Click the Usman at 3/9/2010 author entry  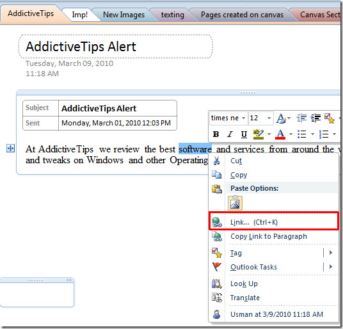pyautogui.click(x=273, y=314)
